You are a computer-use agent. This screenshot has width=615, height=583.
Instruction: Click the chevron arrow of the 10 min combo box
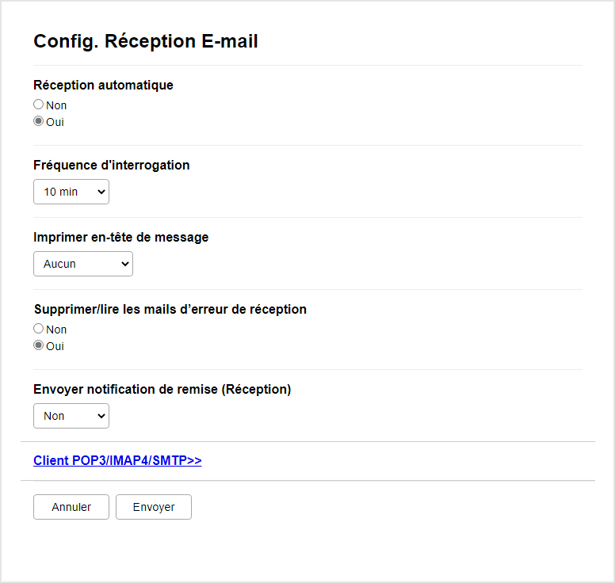click(x=101, y=192)
